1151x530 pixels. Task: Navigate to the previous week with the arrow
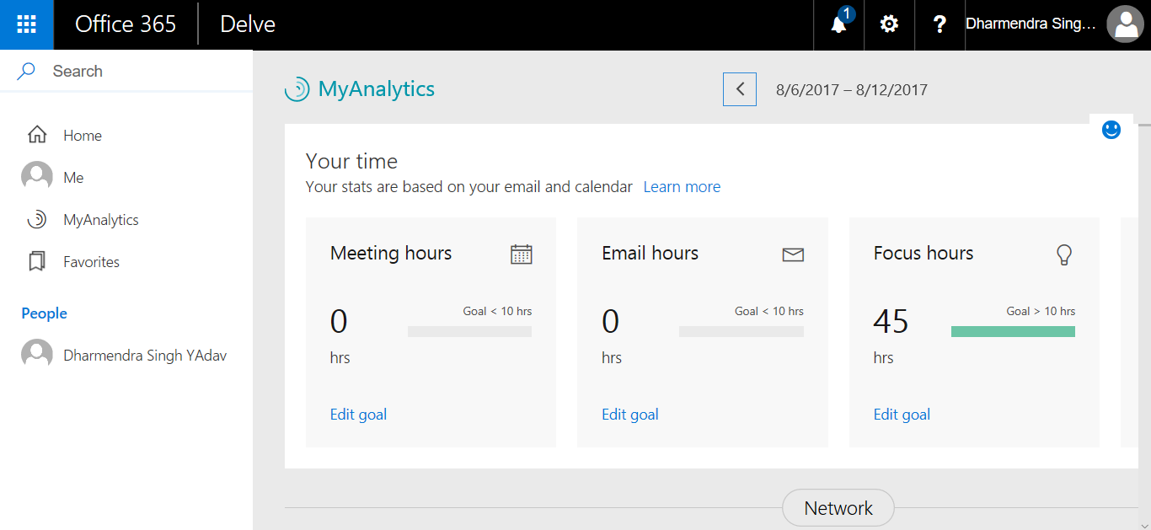(739, 88)
